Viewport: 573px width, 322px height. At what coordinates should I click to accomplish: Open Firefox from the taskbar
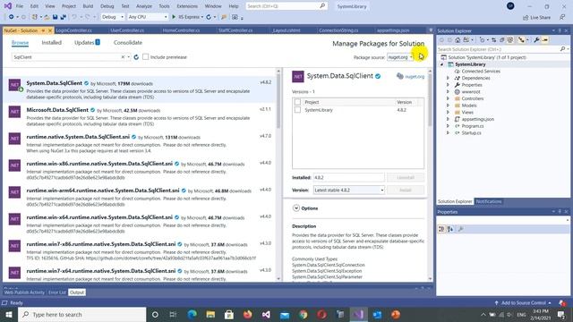tap(248, 314)
